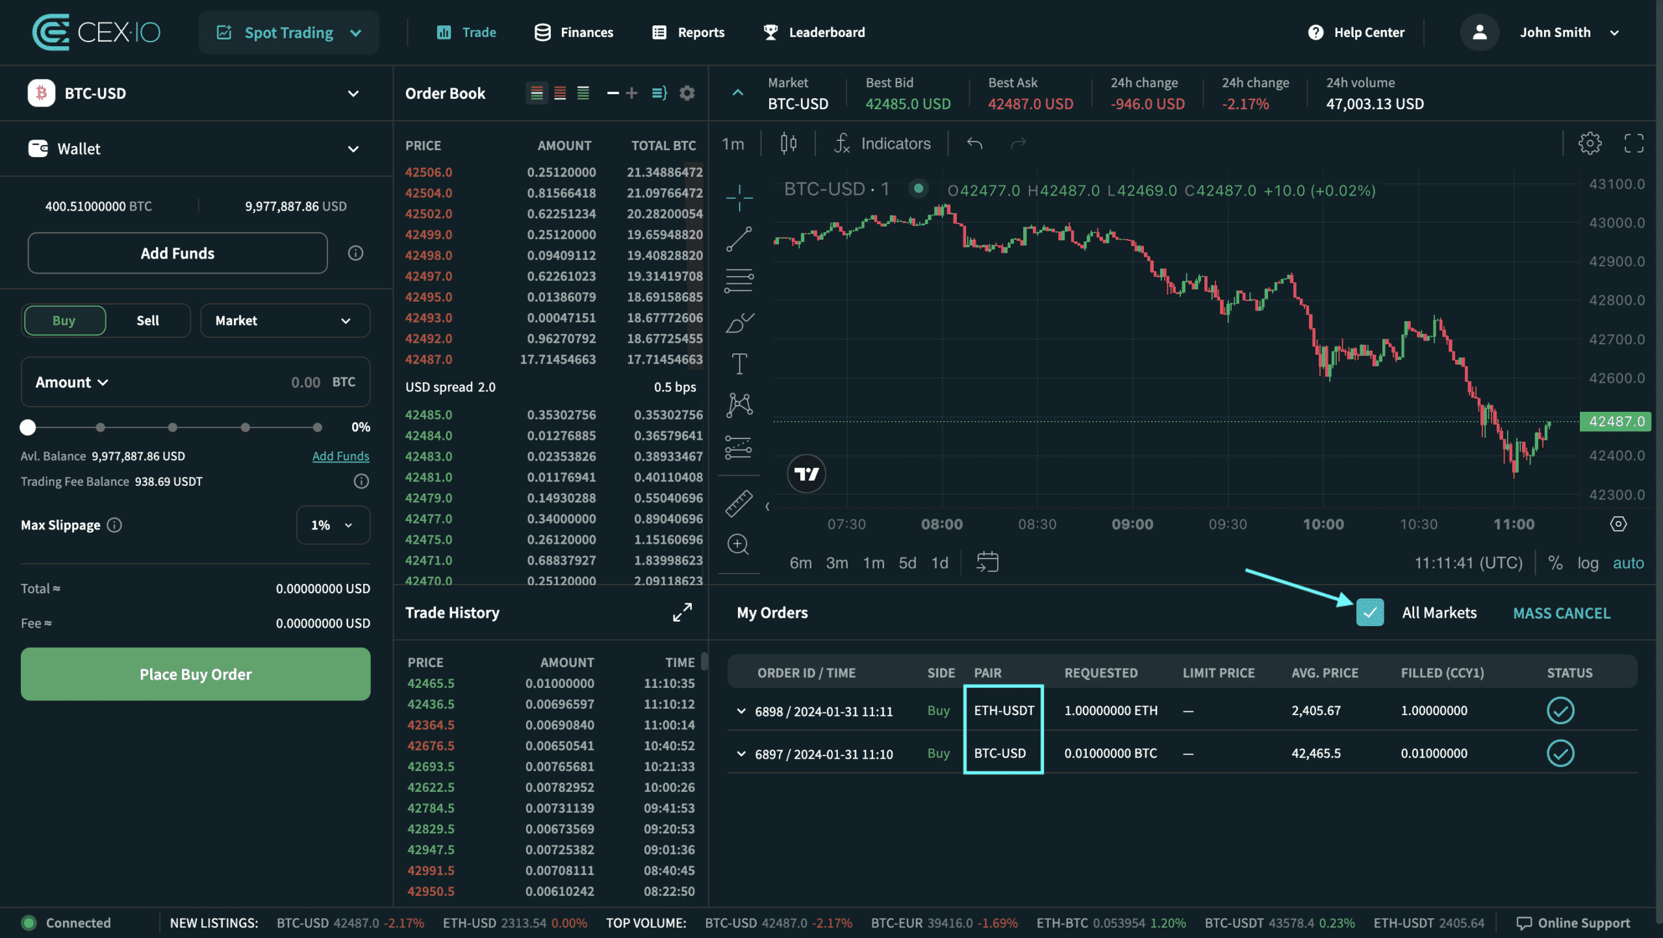
Task: Open the Indicators menu
Action: click(x=882, y=144)
